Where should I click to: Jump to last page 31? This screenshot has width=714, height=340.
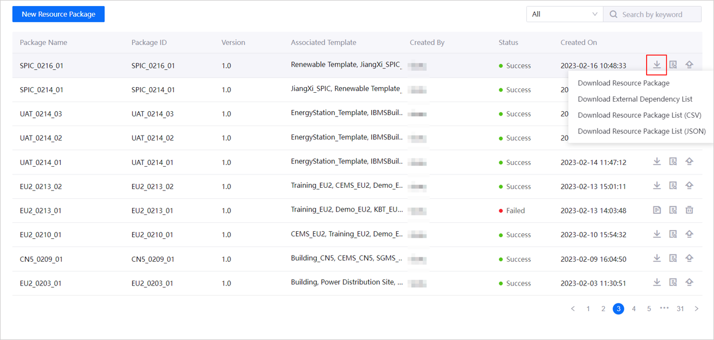[x=680, y=309]
